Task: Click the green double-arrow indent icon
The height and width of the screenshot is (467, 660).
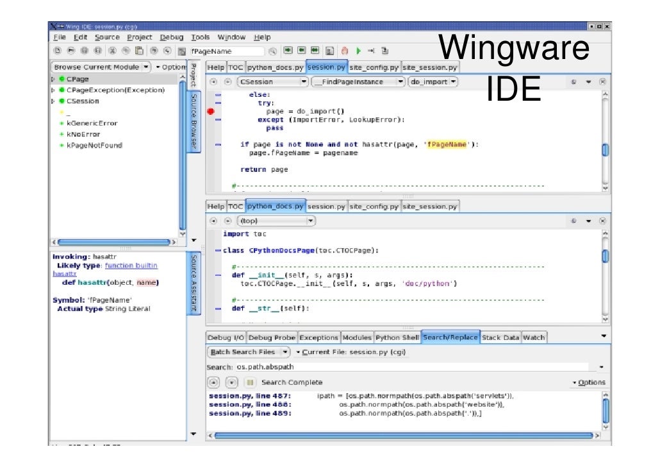Action: (x=315, y=51)
